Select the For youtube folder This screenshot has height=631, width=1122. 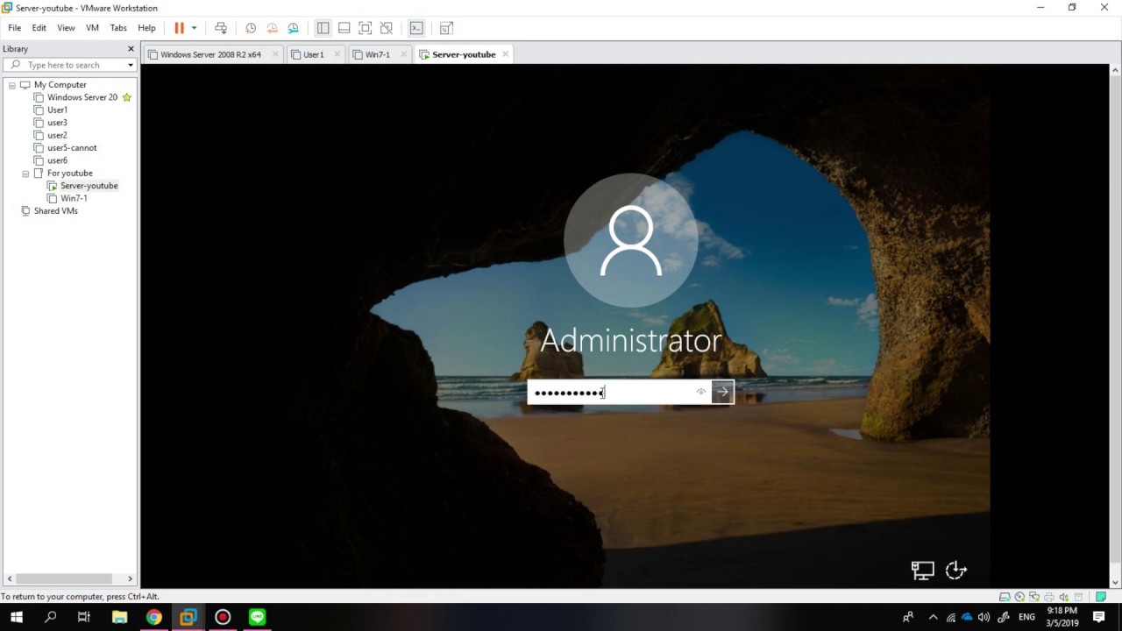69,174
